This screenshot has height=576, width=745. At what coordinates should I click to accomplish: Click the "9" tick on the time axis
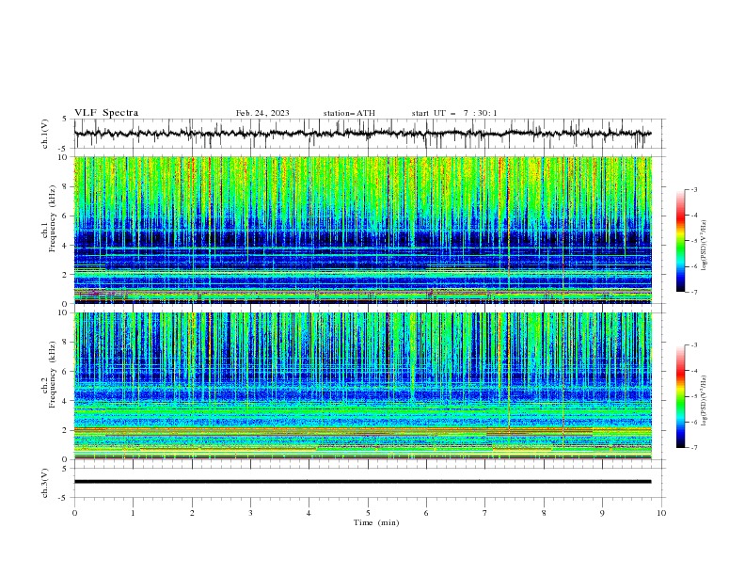click(x=602, y=513)
